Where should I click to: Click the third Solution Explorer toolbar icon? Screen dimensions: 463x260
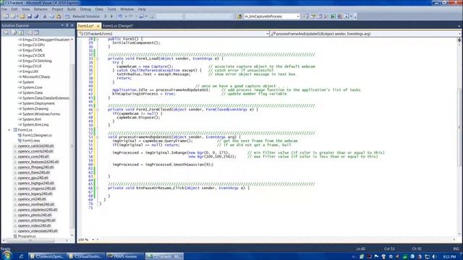[x=22, y=32]
